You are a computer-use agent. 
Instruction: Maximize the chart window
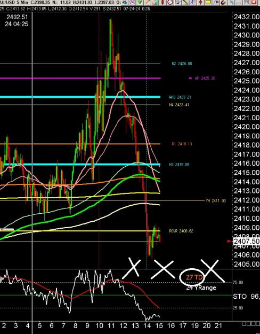click(246, 2)
